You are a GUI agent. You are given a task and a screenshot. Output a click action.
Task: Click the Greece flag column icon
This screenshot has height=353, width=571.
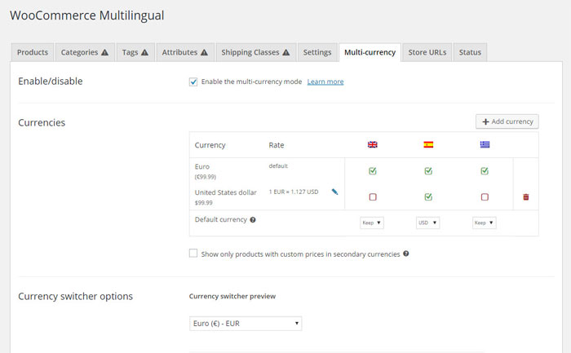coord(485,144)
